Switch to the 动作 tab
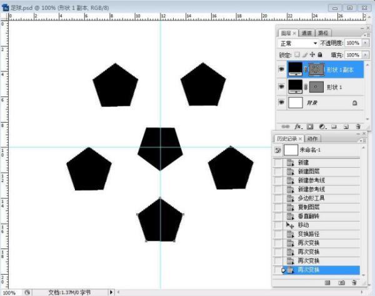 click(312, 138)
